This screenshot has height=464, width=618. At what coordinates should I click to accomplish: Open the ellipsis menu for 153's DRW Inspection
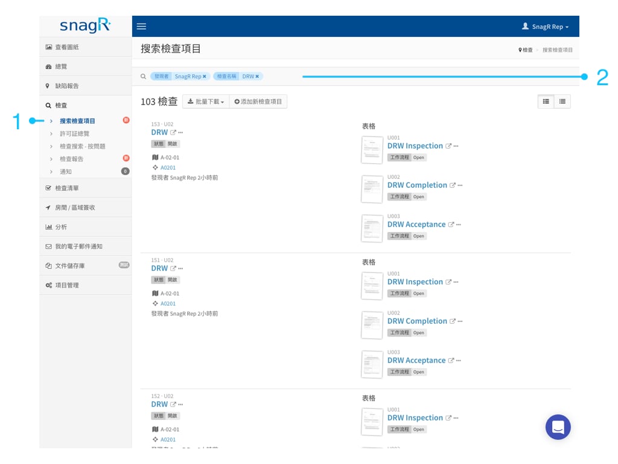click(x=456, y=146)
